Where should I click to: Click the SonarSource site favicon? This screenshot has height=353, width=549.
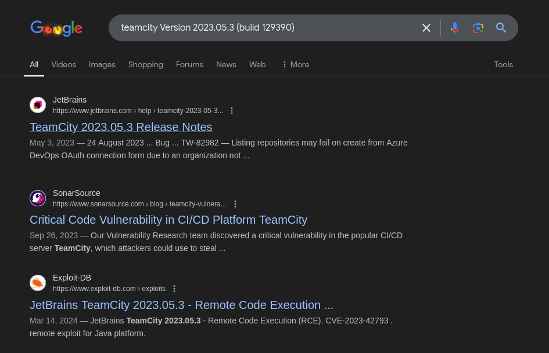[x=38, y=198]
